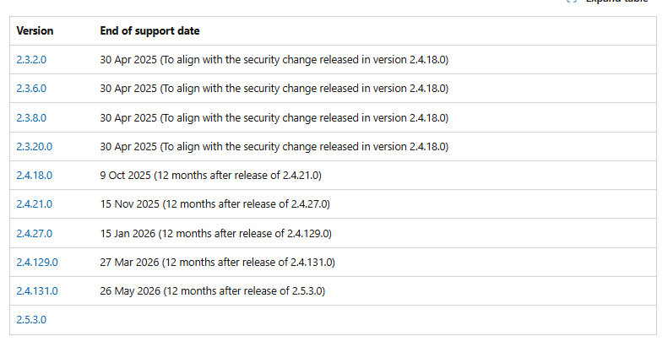Select the 26 May 2026 support date cell

375,291
